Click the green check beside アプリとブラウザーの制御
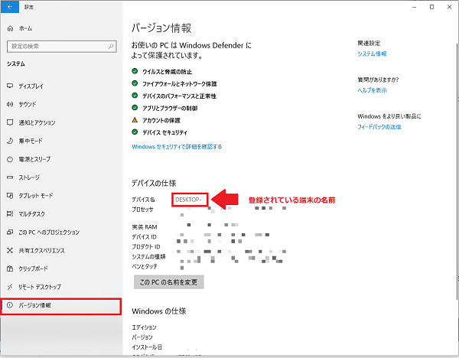The height and width of the screenshot is (358, 459). tap(135, 108)
